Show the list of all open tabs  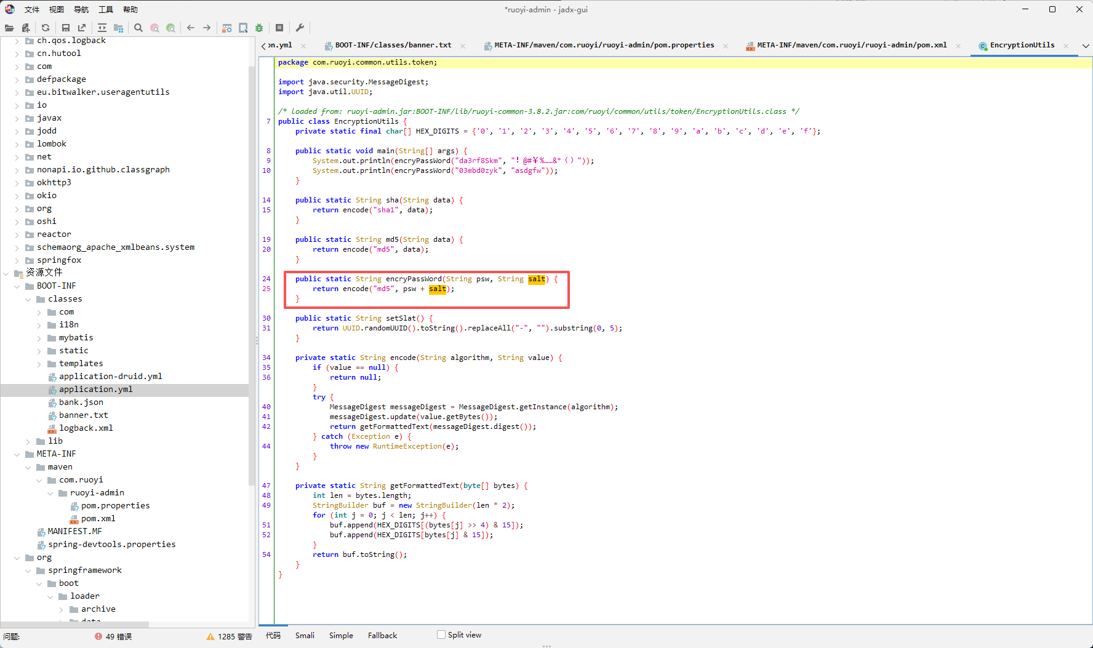pyautogui.click(x=1086, y=46)
